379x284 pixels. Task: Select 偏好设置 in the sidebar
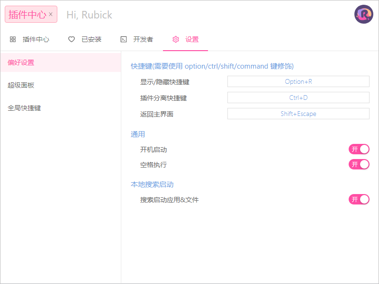pyautogui.click(x=61, y=62)
